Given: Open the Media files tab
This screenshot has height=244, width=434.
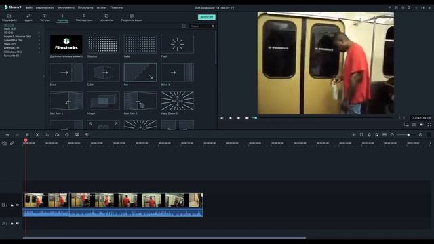Looking at the screenshot, I should (9, 18).
